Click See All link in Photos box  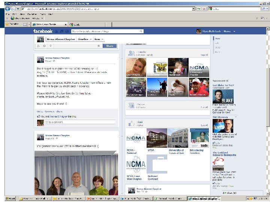pos(204,107)
